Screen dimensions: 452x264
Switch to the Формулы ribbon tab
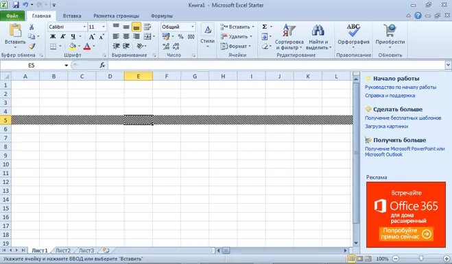pos(161,16)
